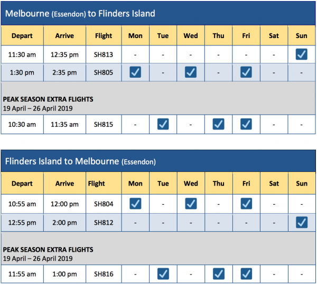Click SH804 Monday checkmark
Image resolution: width=317 pixels, height=284 pixels.
(x=135, y=203)
